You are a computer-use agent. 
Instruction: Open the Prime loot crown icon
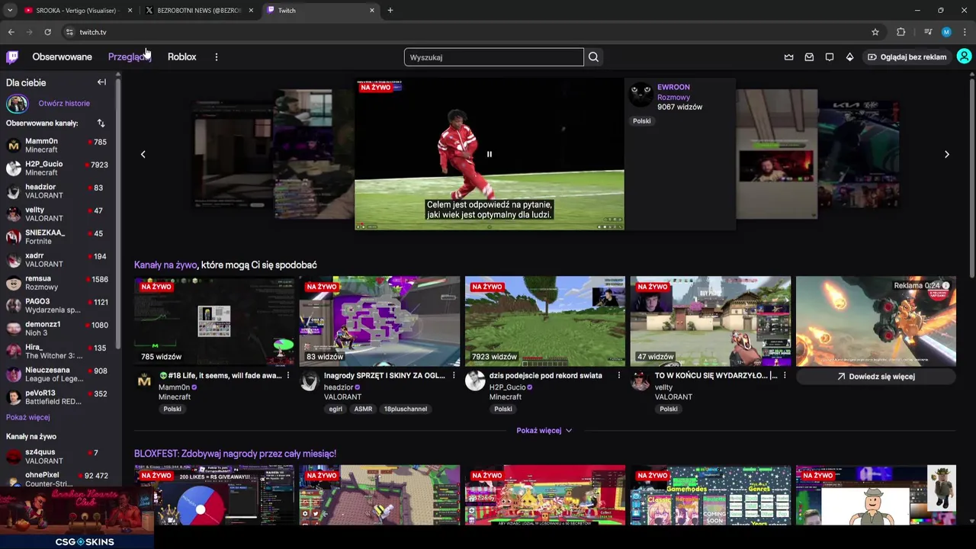coord(788,56)
